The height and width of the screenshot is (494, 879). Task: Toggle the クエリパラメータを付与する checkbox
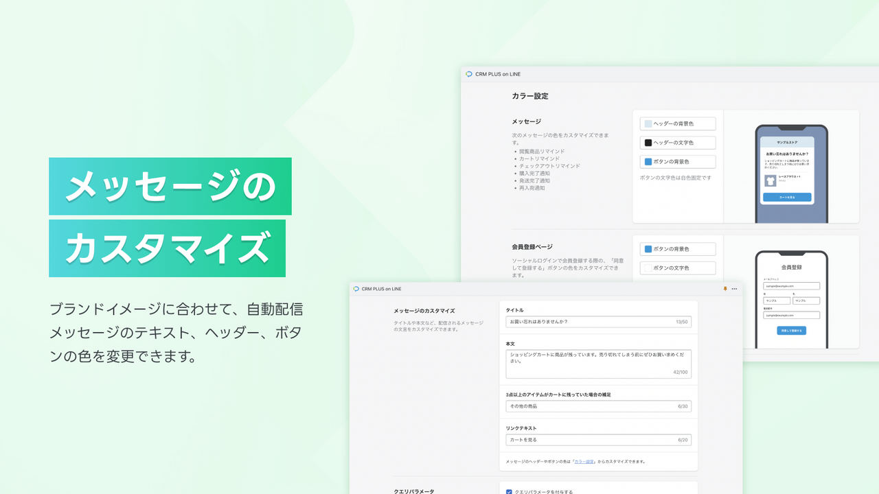[x=509, y=491]
